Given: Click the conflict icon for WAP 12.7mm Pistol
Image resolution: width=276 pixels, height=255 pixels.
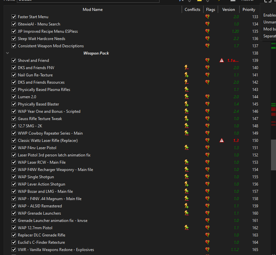Looking at the screenshot, I should click(186, 228).
